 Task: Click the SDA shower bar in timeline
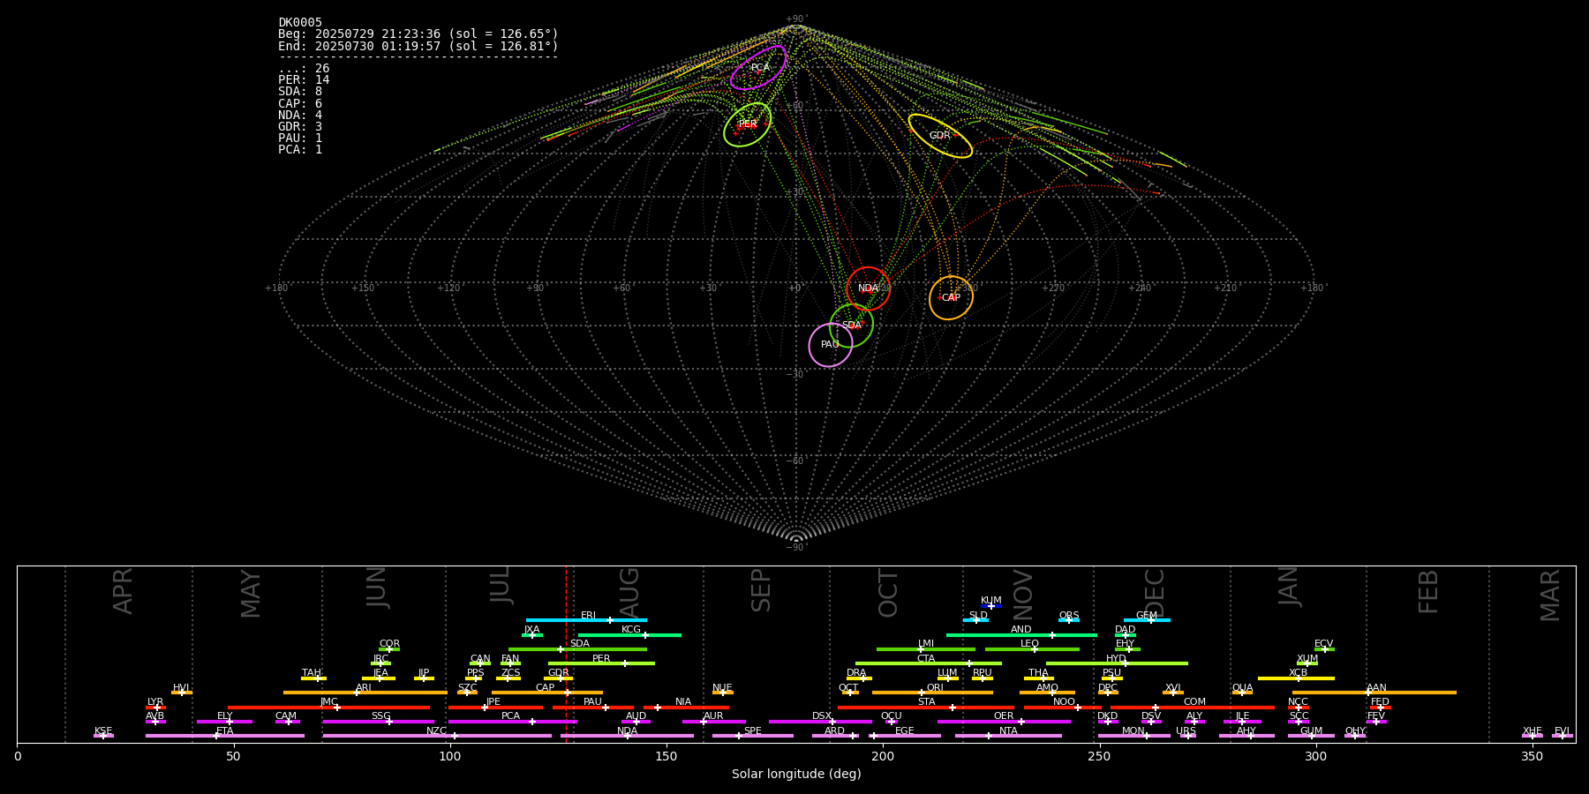point(577,649)
